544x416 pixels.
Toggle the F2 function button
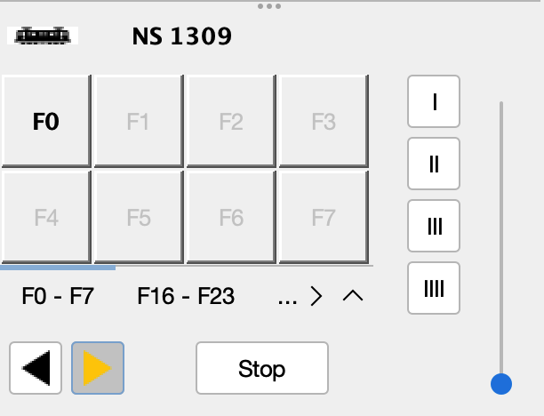231,121
